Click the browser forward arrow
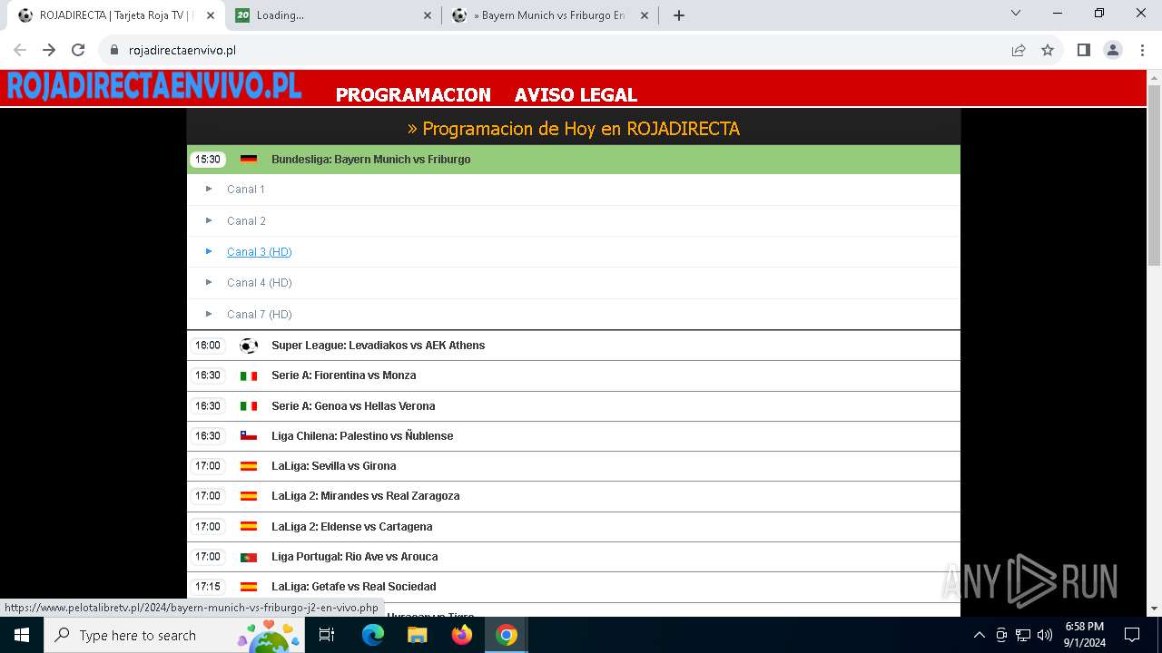 tap(49, 50)
